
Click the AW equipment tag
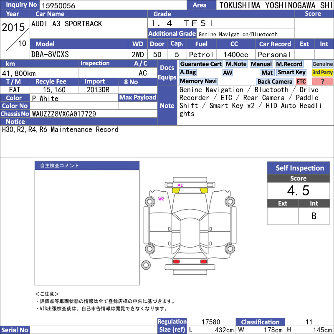pos(228,73)
